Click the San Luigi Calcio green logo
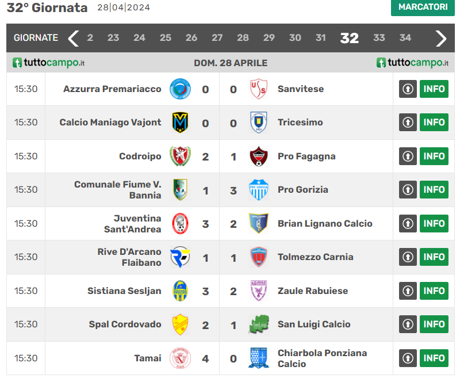 (x=258, y=324)
